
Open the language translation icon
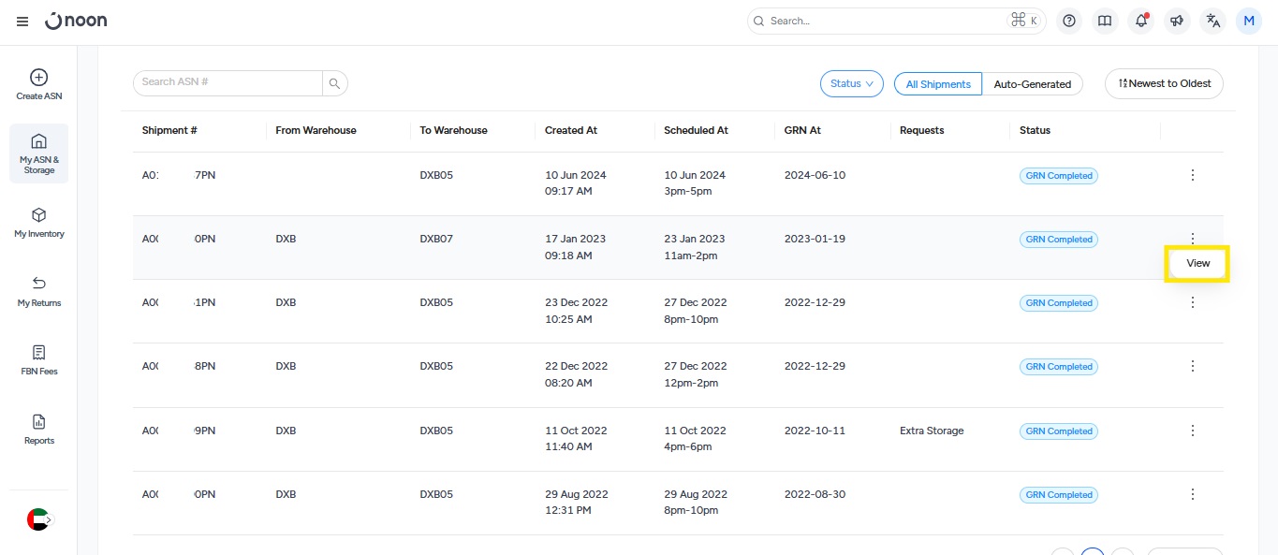click(x=1213, y=21)
